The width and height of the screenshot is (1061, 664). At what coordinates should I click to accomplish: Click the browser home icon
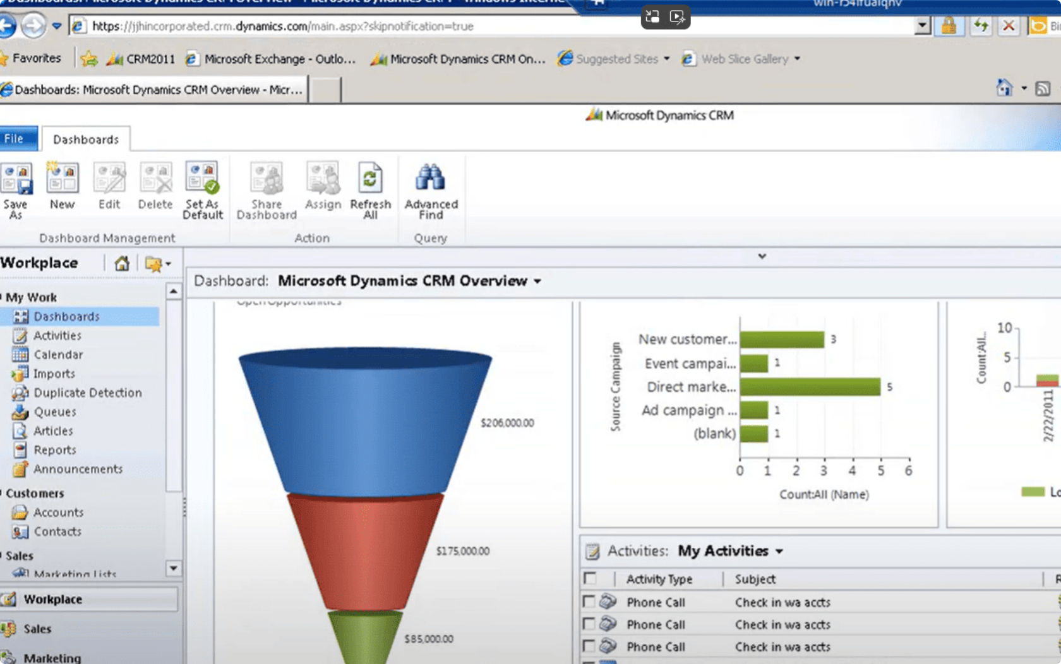[x=1004, y=88]
